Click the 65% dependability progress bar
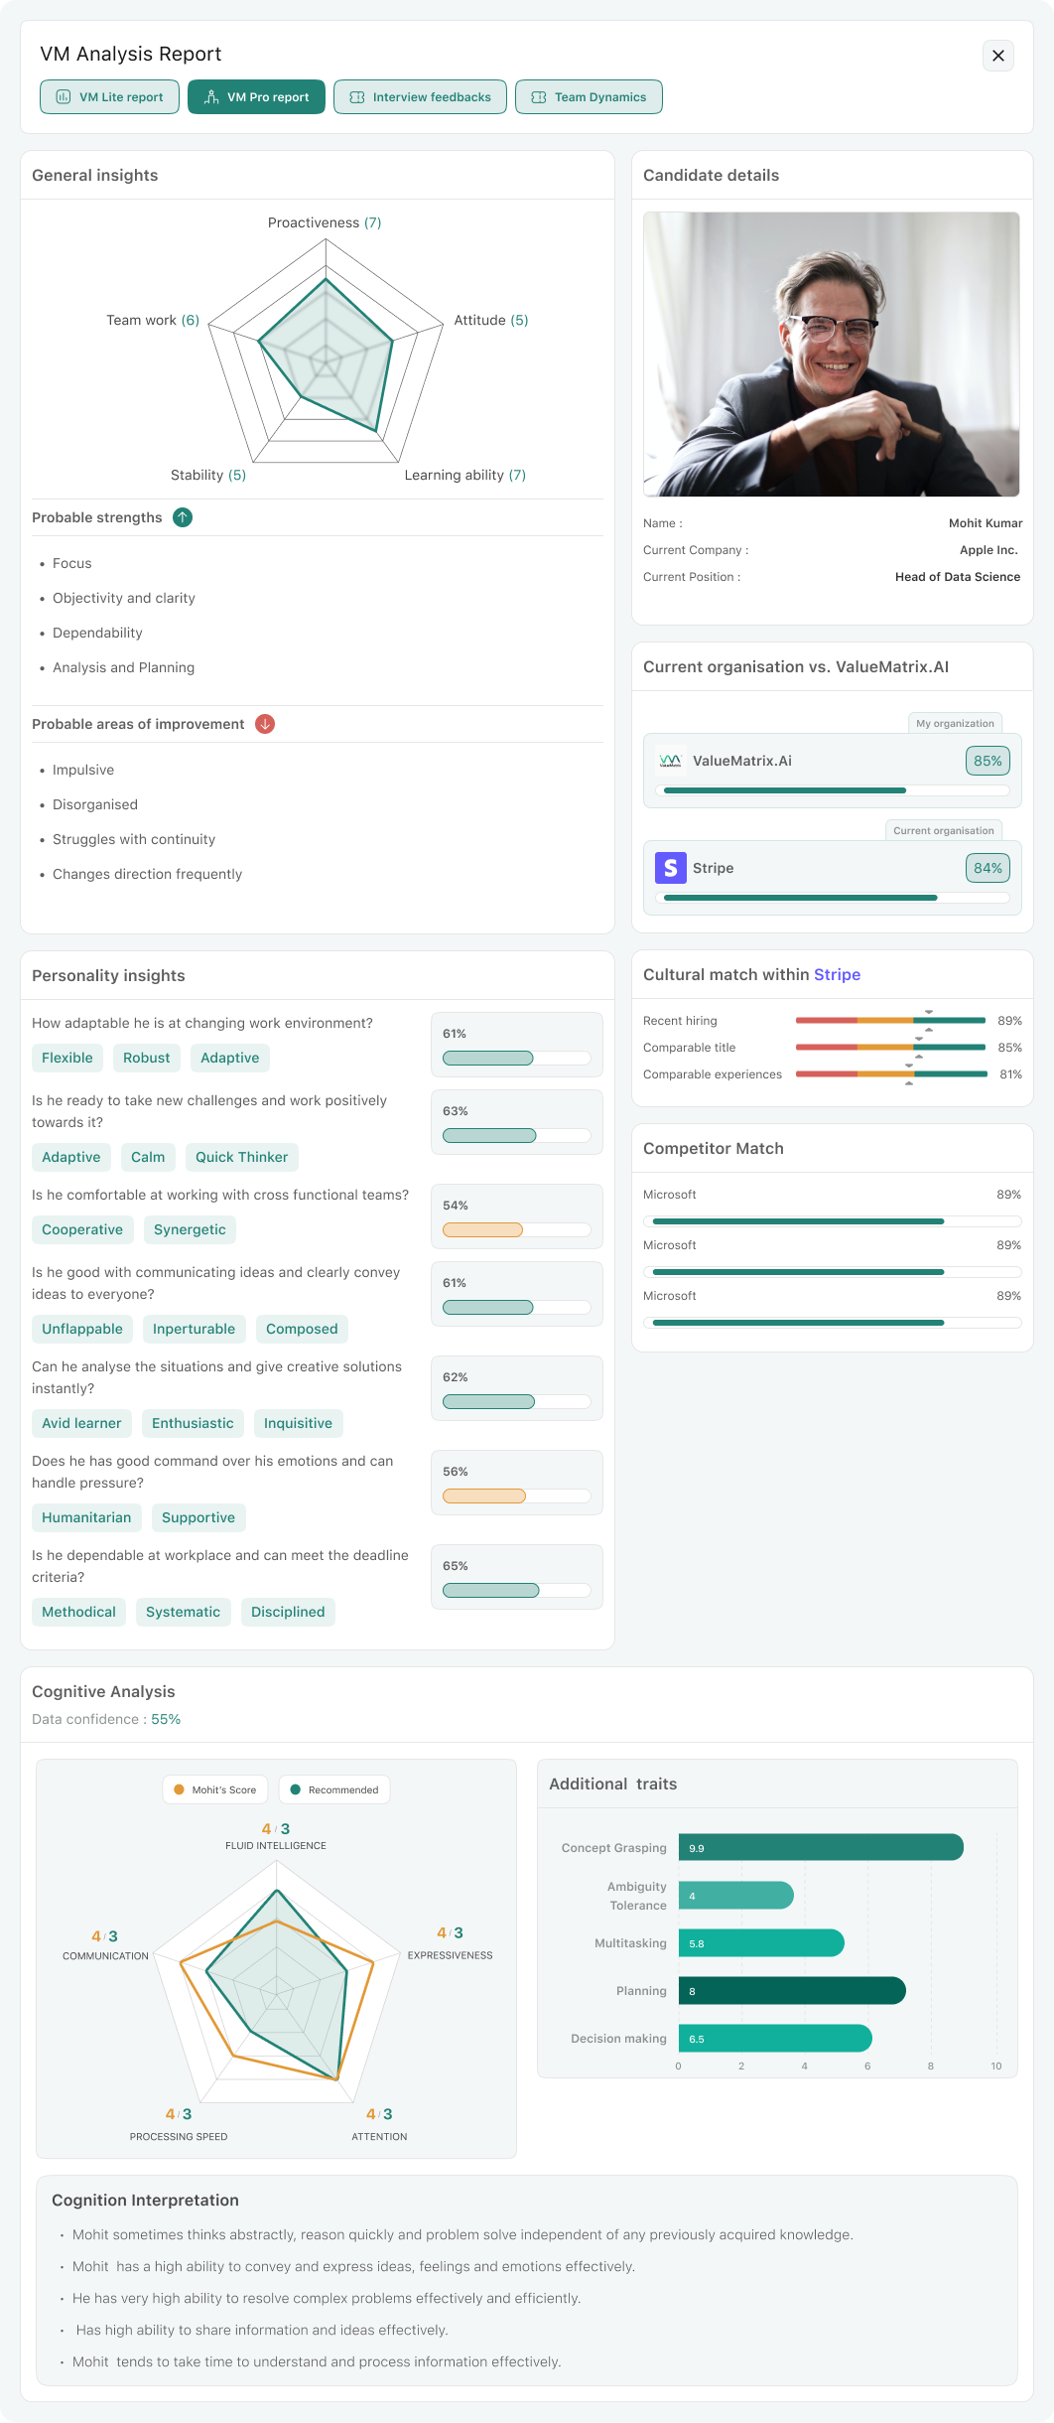1054x2423 pixels. point(516,1590)
